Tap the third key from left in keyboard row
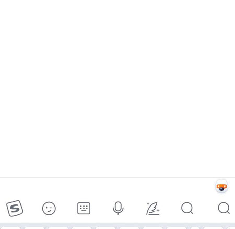 coord(58,228)
